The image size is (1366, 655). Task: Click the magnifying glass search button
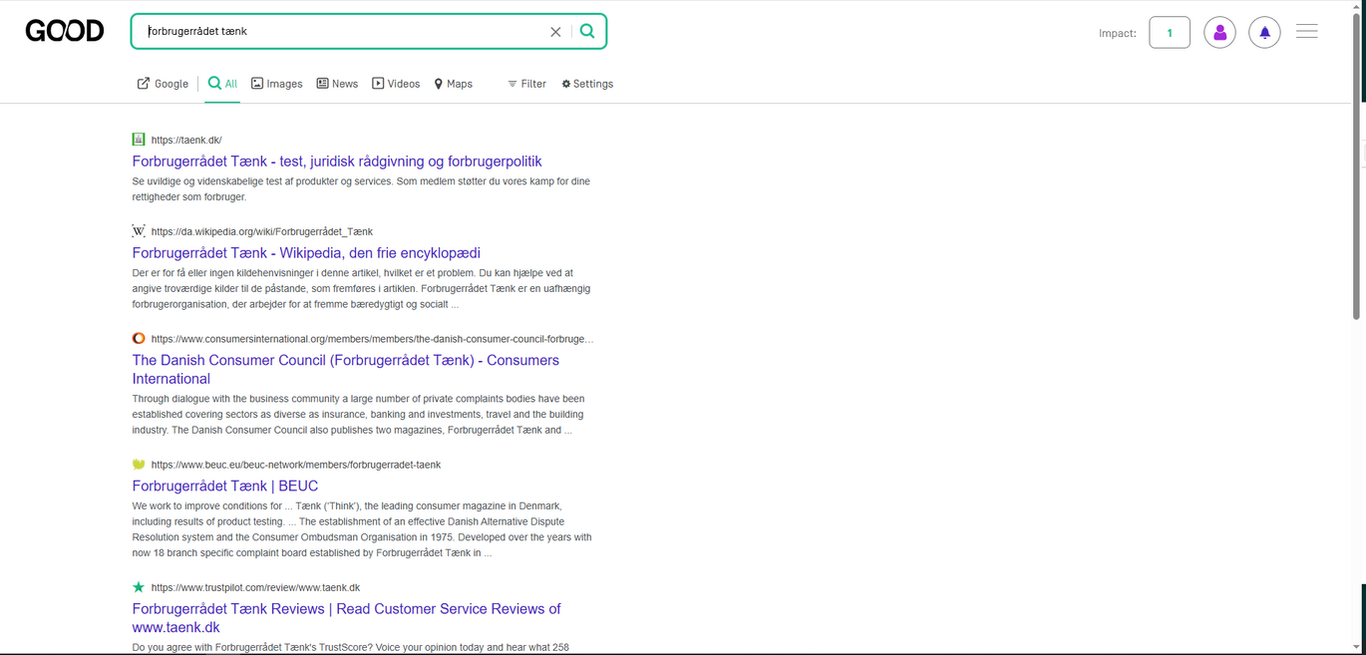click(587, 31)
